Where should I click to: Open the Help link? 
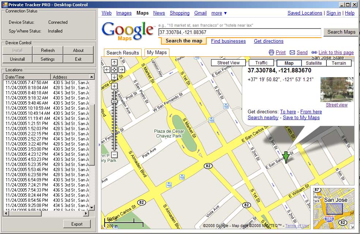[x=349, y=13]
